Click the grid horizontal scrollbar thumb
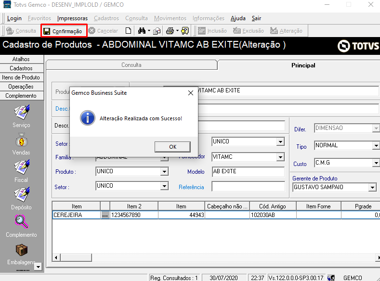Image resolution: width=380 pixels, height=281 pixels. pos(76,257)
